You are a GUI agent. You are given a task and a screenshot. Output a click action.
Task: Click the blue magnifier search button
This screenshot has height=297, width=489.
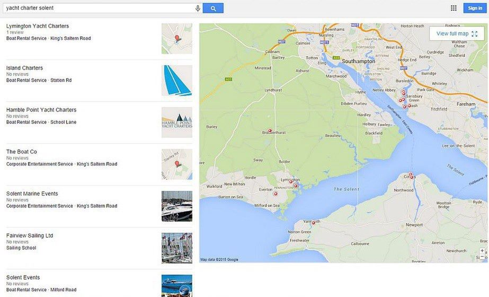click(x=213, y=8)
